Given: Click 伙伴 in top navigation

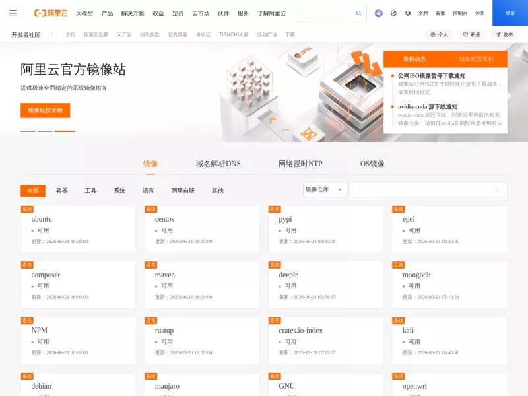Looking at the screenshot, I should [223, 13].
